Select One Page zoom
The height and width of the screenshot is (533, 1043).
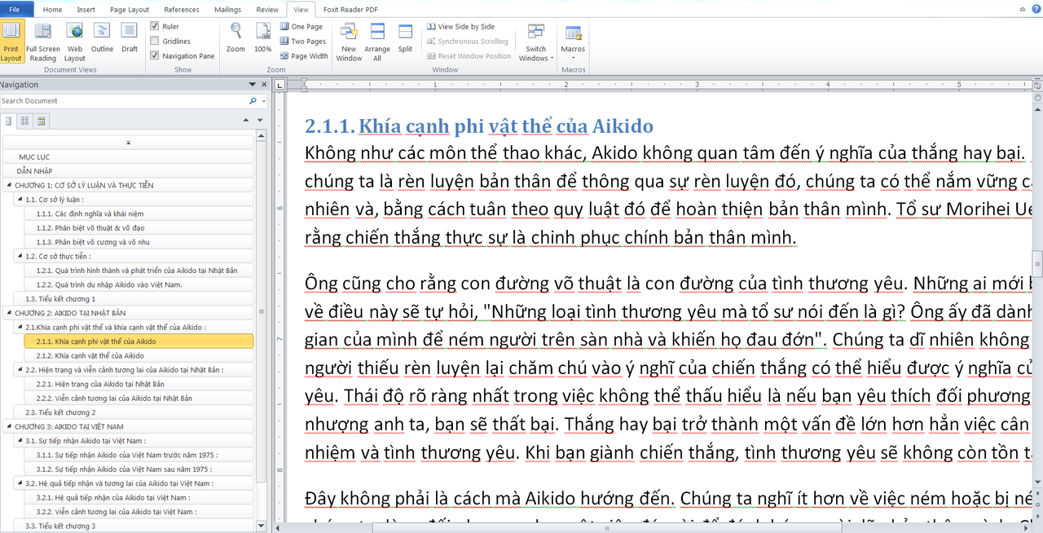301,27
